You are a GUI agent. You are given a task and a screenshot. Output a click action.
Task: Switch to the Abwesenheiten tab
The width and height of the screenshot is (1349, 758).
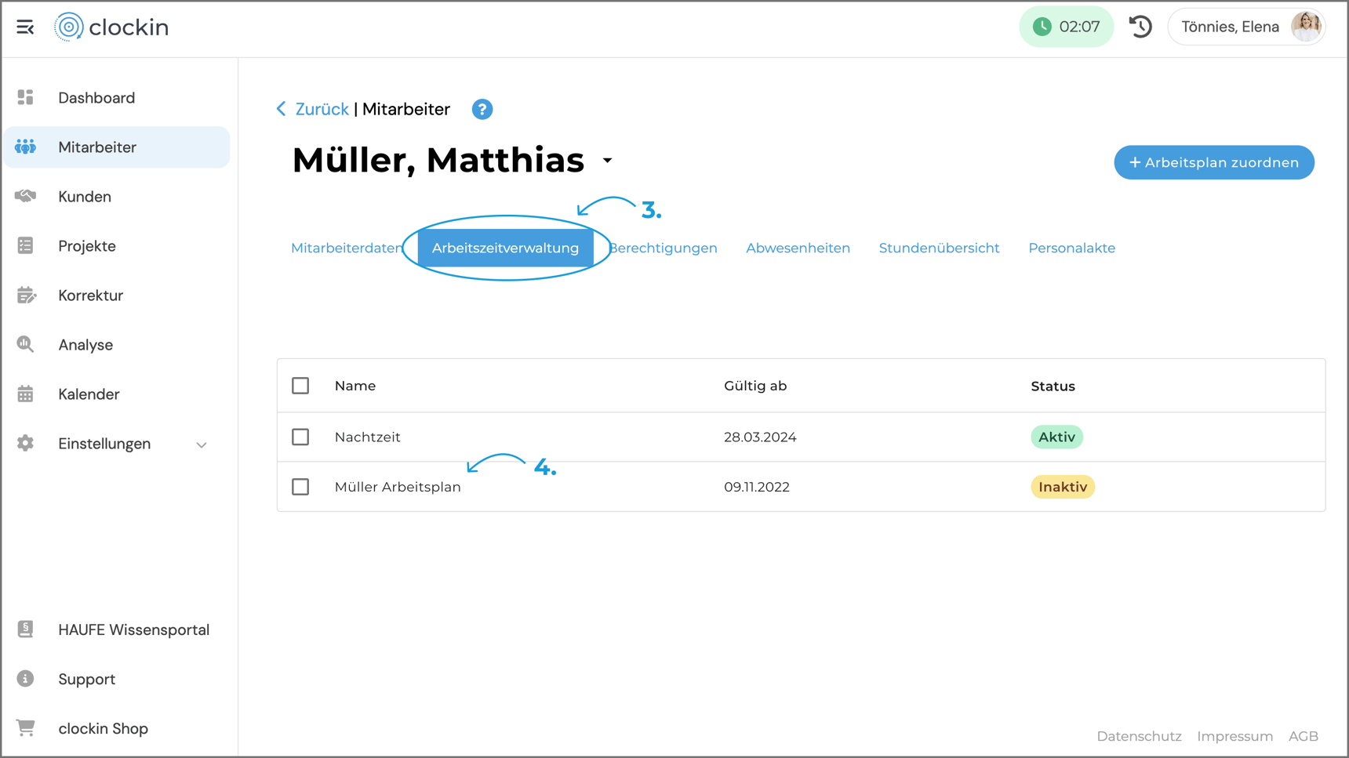[x=798, y=248]
